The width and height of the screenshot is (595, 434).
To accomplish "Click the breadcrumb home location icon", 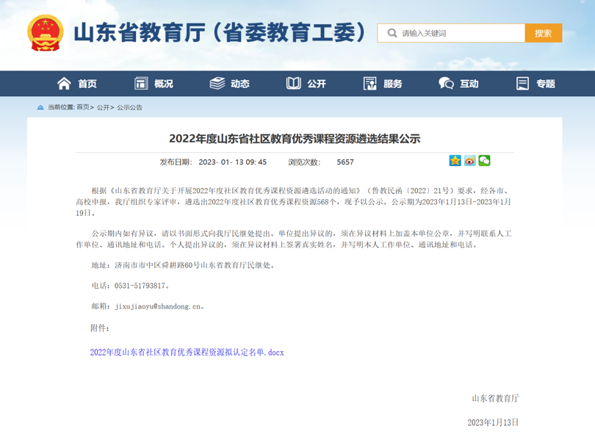I will pos(40,108).
